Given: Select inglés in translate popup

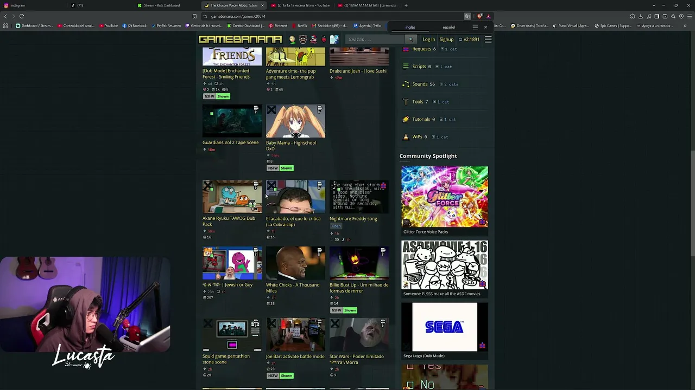Looking at the screenshot, I should pyautogui.click(x=410, y=27).
